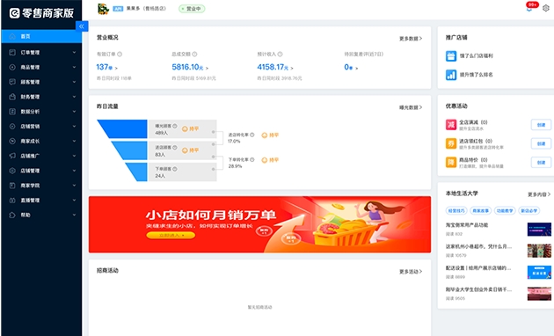Open the 这家杭州小巷超市 article title

pos(478,246)
